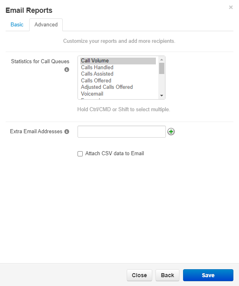This screenshot has height=286, width=239.
Task: Enable Attach CSV data to Email checkbox
Action: [x=80, y=154]
